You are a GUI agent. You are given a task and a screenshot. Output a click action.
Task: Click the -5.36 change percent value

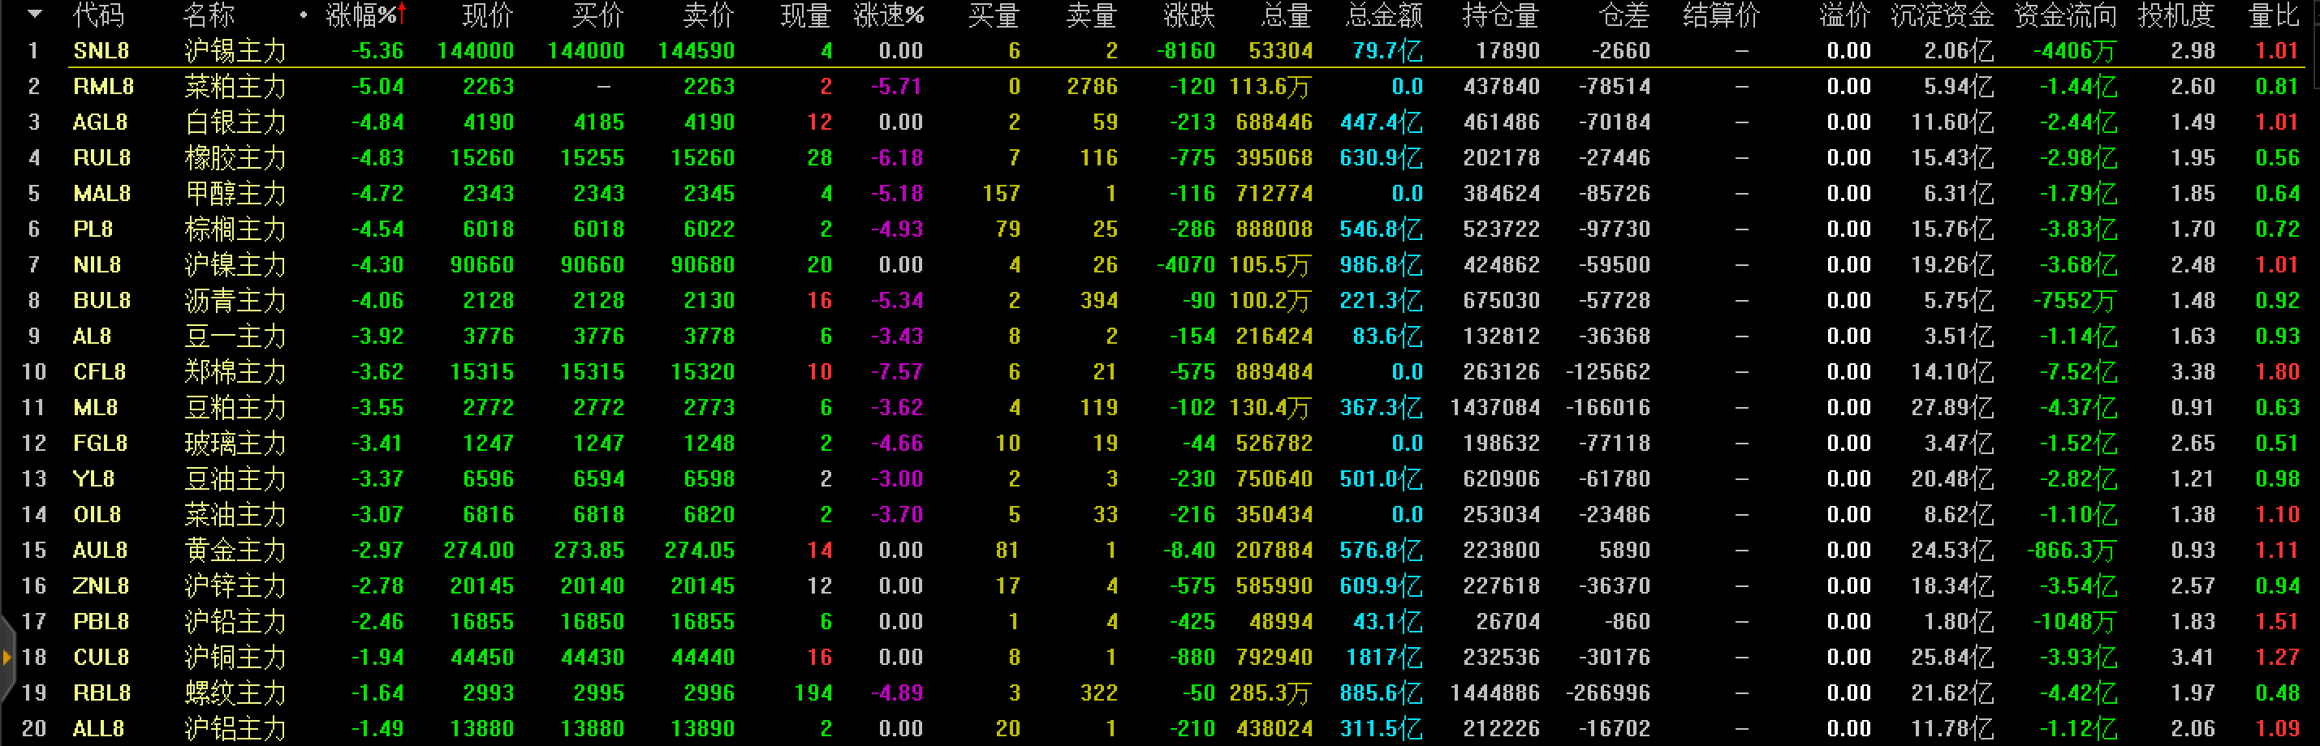point(377,51)
